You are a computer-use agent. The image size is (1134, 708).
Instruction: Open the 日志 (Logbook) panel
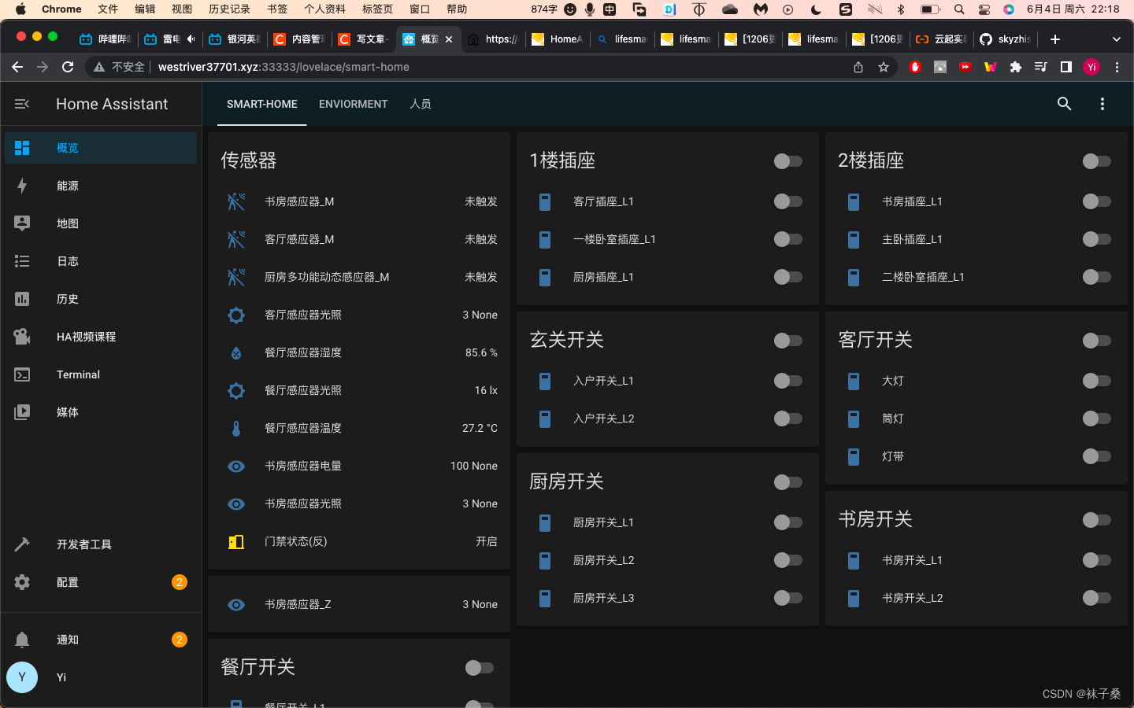click(x=68, y=261)
